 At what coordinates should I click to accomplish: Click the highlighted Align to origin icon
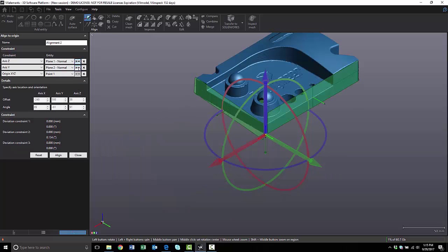87,17
